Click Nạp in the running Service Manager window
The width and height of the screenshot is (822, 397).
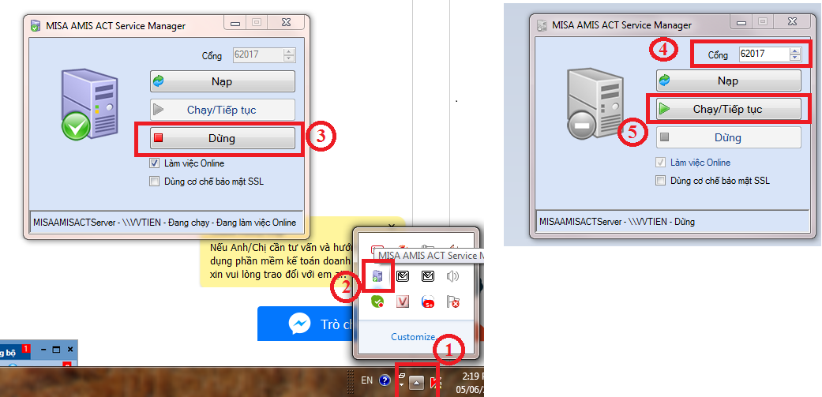pyautogui.click(x=222, y=81)
